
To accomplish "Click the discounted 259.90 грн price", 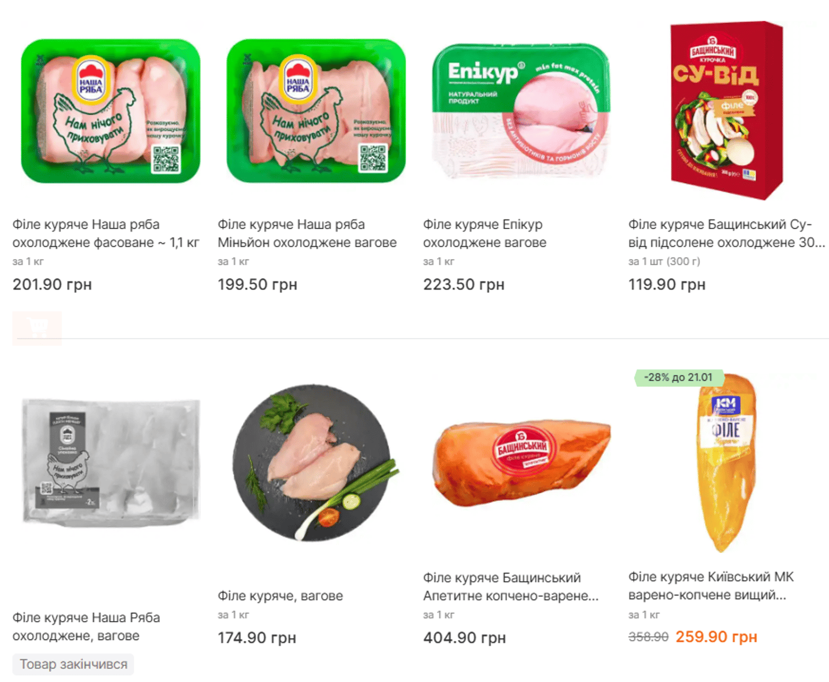I will pyautogui.click(x=716, y=637).
